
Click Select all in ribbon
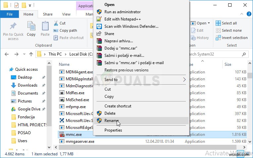click(226, 23)
